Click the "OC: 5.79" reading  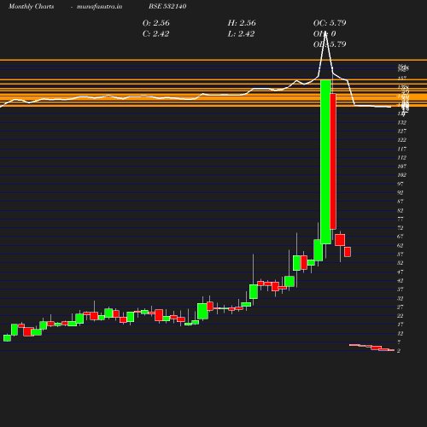pos(330,23)
